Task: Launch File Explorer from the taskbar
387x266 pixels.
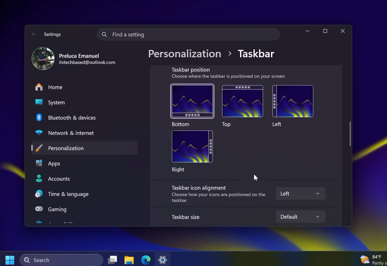Action: coord(129,260)
